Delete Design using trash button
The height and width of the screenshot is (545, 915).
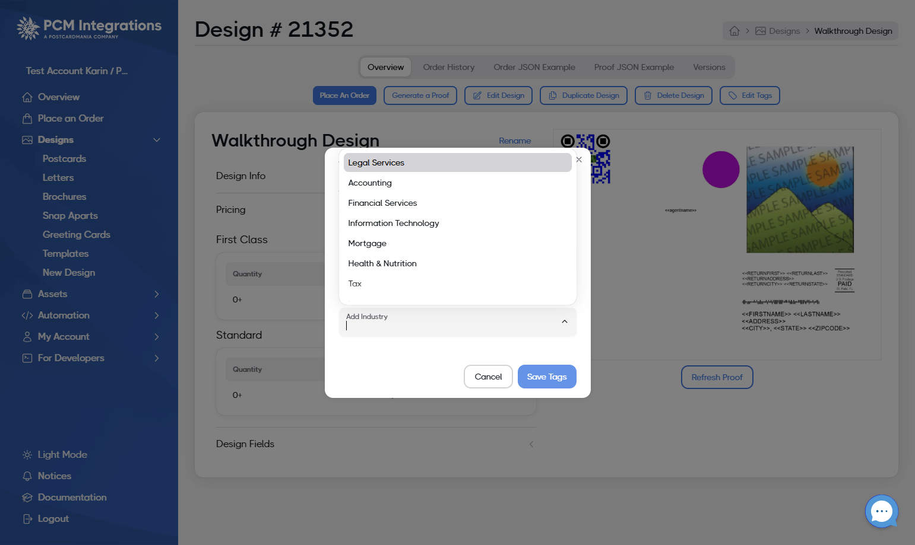click(673, 95)
